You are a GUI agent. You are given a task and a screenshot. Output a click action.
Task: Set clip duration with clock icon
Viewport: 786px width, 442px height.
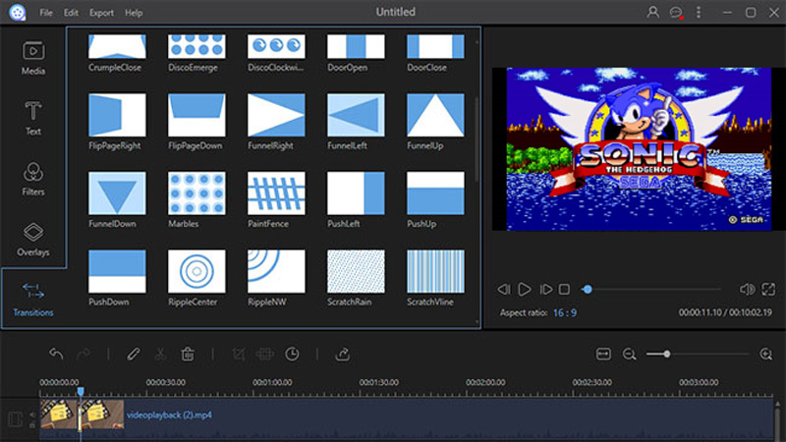(292, 355)
